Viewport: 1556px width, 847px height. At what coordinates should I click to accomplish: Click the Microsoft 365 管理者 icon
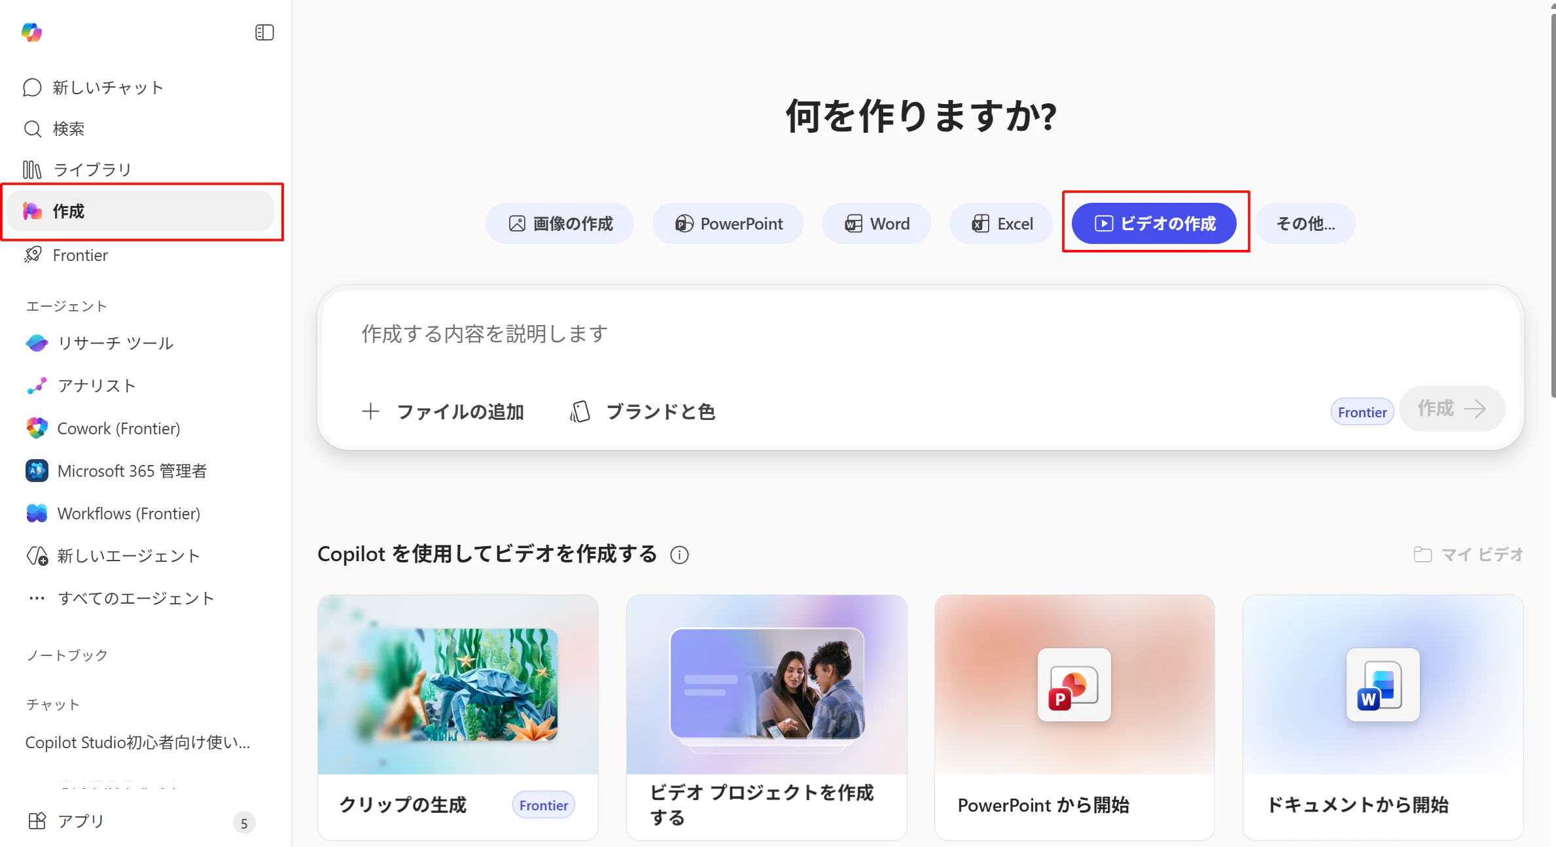pyautogui.click(x=37, y=471)
